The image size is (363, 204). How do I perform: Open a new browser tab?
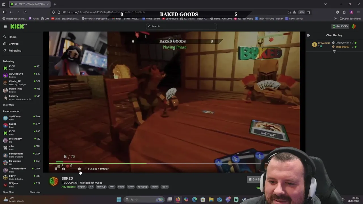55,4
